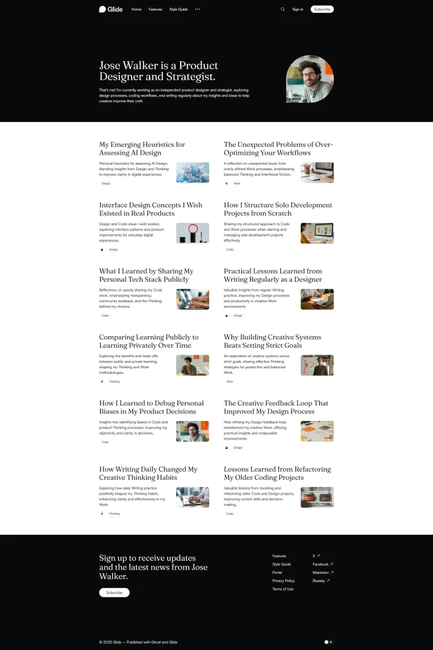This screenshot has height=650, width=433.
Task: Click Jose Walker's round profile photo
Action: [x=310, y=79]
